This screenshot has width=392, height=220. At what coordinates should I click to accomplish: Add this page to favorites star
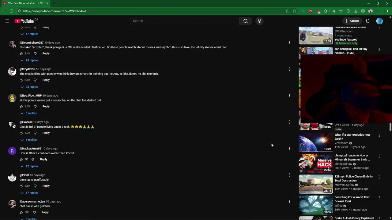point(294,11)
